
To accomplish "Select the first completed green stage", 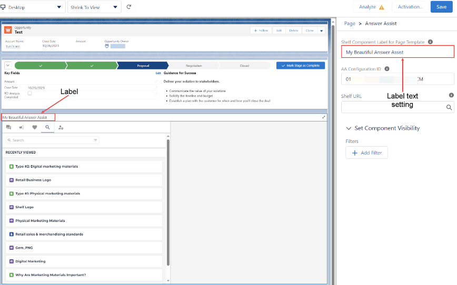I will [41, 66].
